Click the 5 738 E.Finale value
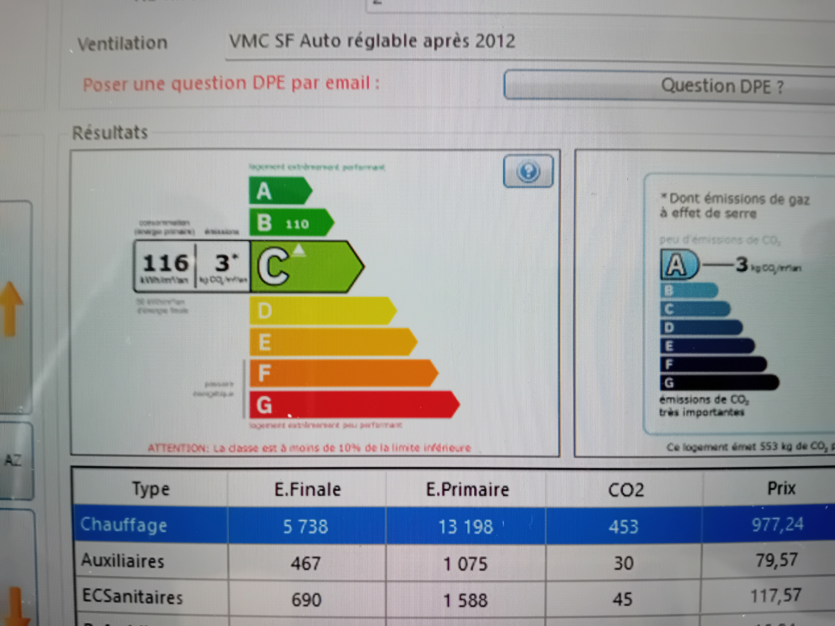 point(305,526)
